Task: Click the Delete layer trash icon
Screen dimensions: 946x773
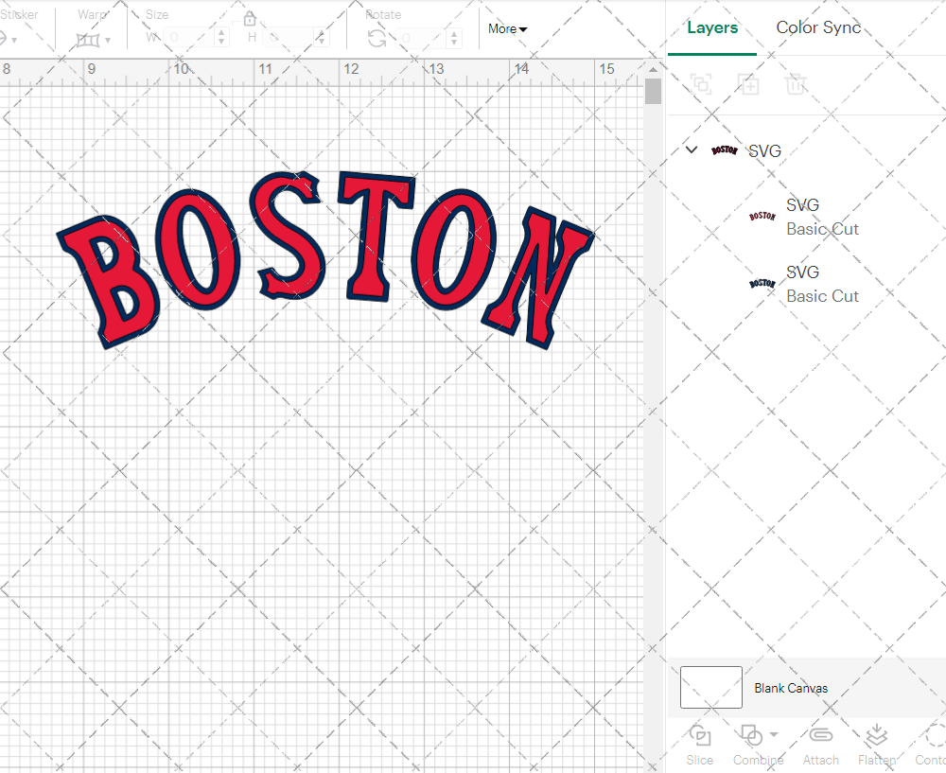Action: click(796, 84)
